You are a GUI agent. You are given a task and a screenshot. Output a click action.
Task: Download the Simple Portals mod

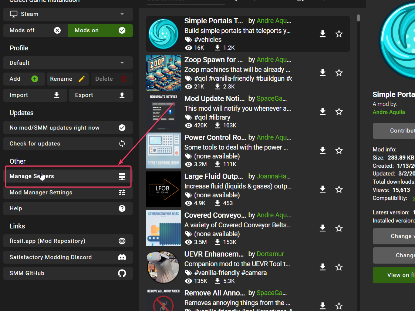click(x=323, y=34)
